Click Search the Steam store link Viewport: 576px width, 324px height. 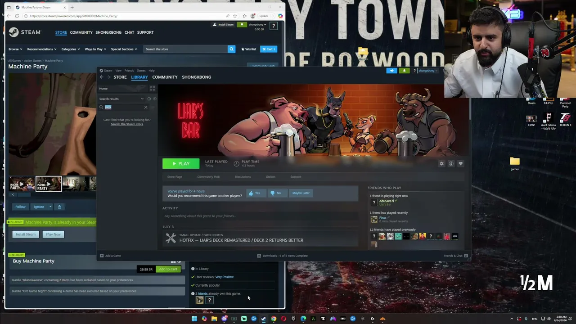[x=127, y=124]
